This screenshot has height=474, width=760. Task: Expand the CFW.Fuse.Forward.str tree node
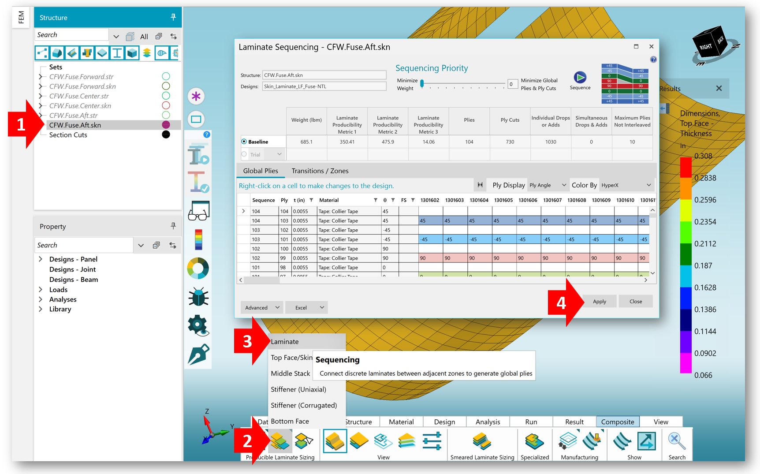pos(41,76)
